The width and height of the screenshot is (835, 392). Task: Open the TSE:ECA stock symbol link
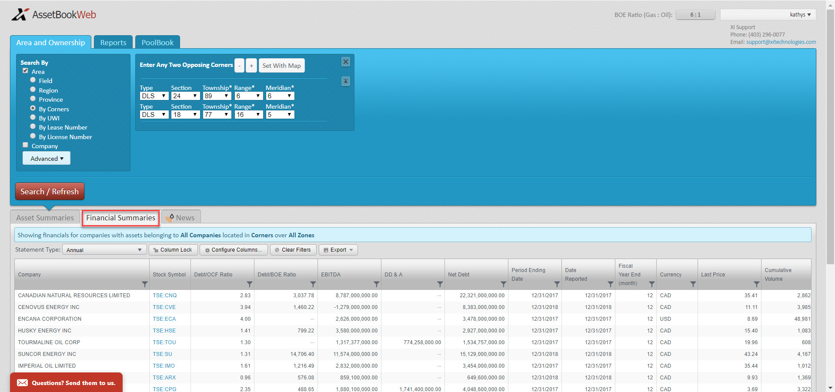click(164, 319)
